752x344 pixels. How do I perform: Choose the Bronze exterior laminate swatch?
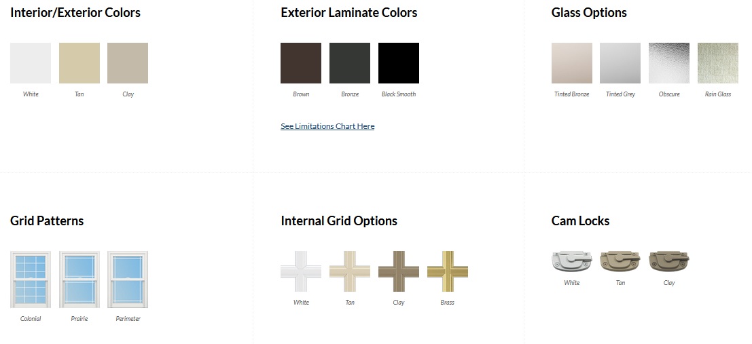click(x=350, y=63)
